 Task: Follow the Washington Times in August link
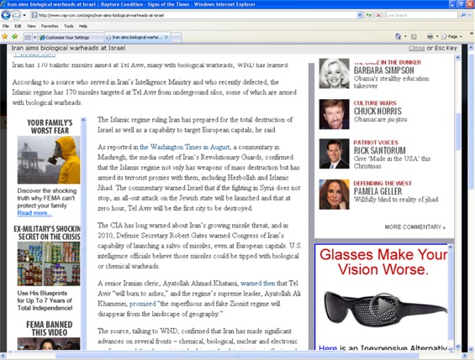pos(184,147)
